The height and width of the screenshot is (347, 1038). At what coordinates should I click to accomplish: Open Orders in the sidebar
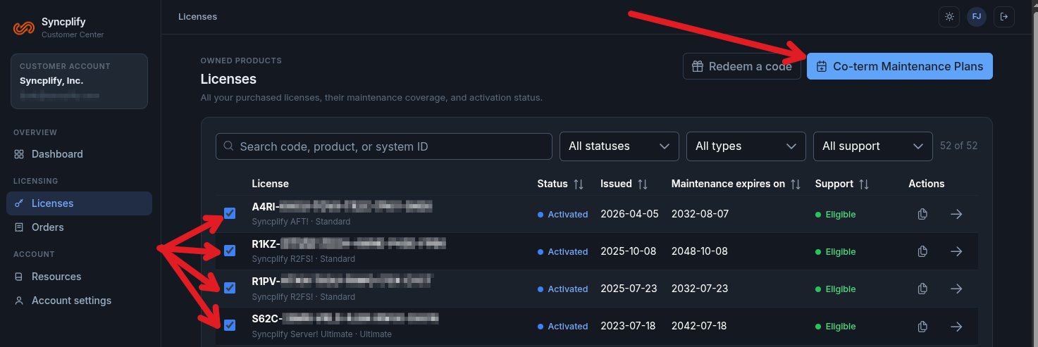pos(79,227)
